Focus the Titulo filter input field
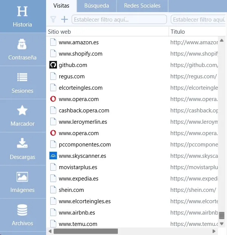Image resolution: width=227 pixels, height=235 pixels. pos(198,19)
